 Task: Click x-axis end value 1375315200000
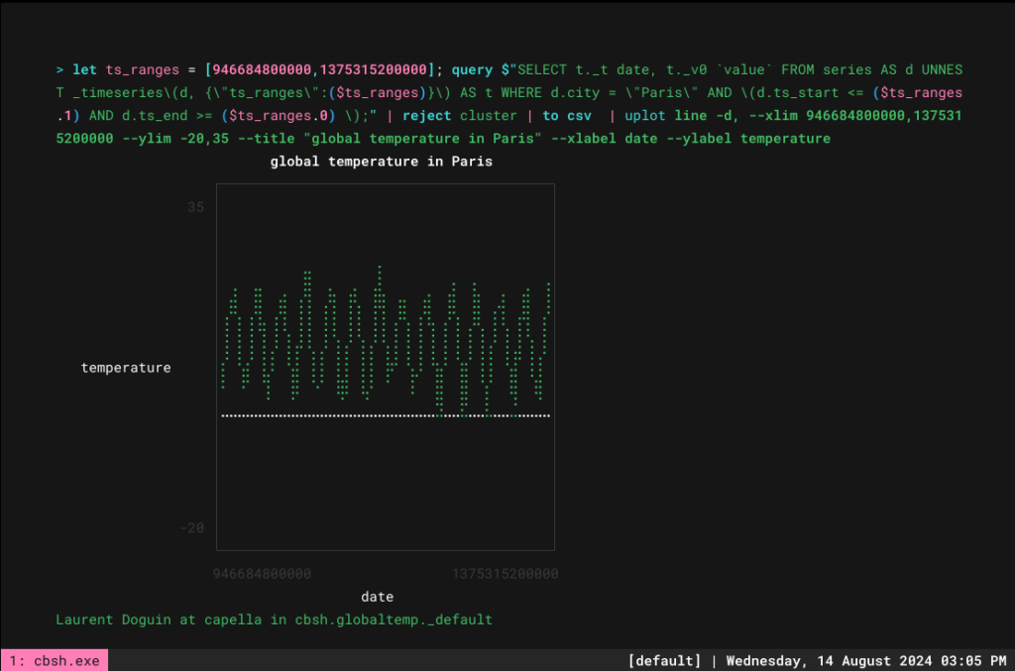pos(505,574)
